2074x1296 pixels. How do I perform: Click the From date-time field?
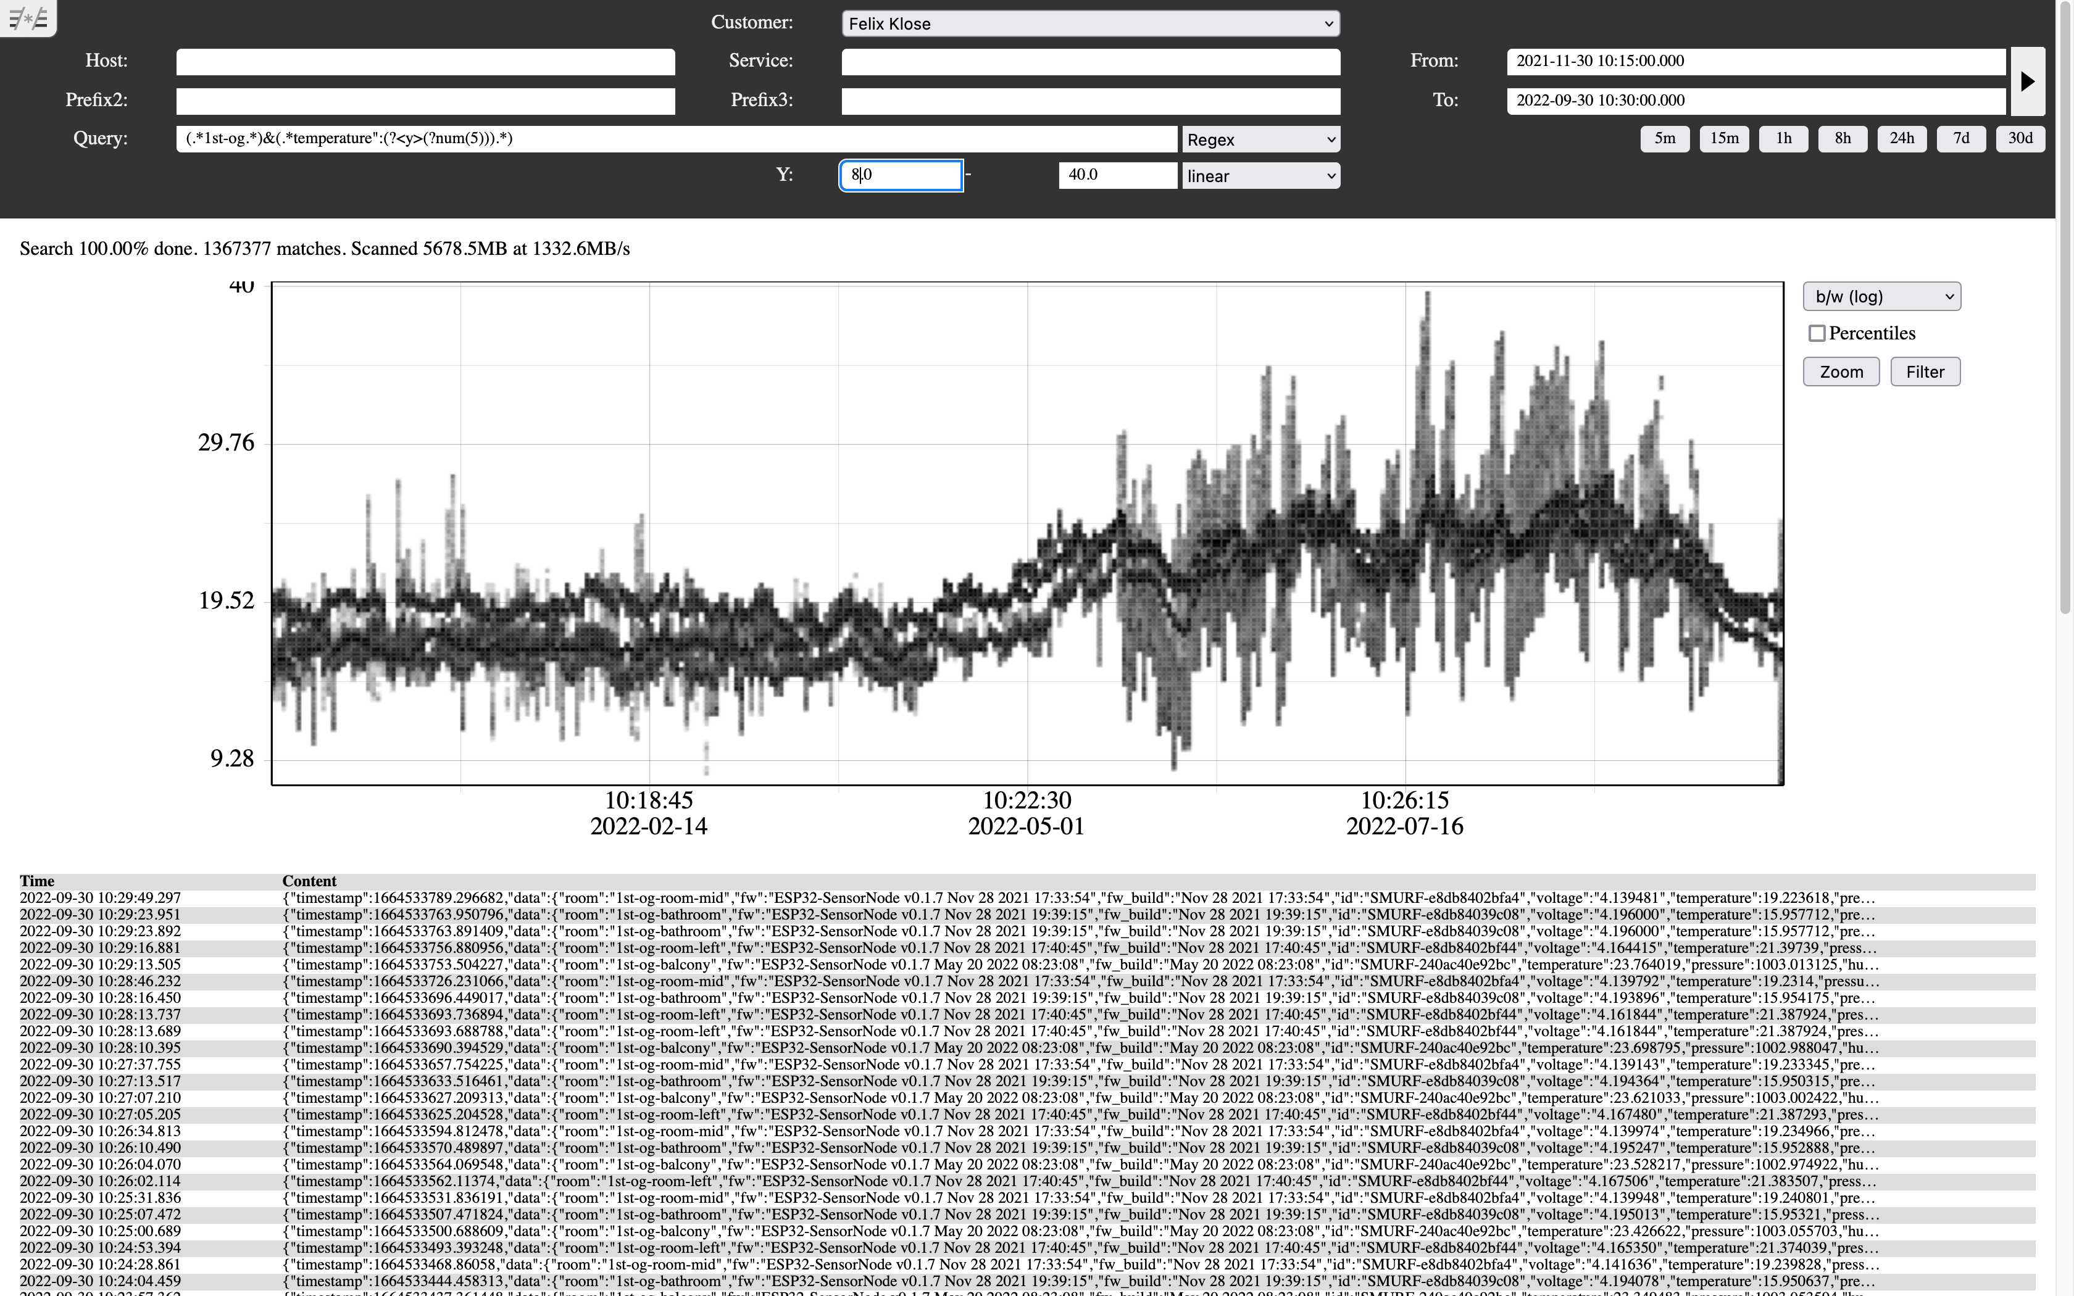coord(1755,62)
